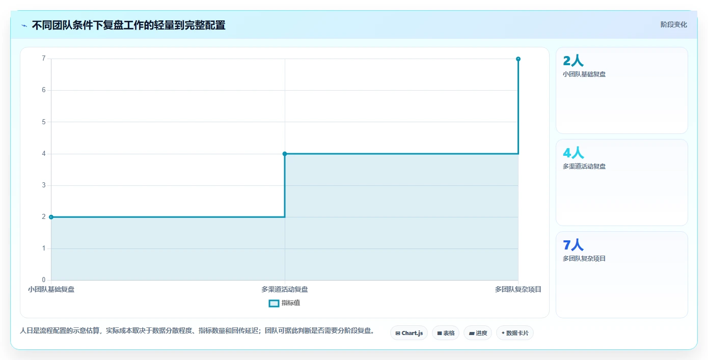Click the y-axis tick label 5
The height and width of the screenshot is (360, 708).
point(44,122)
